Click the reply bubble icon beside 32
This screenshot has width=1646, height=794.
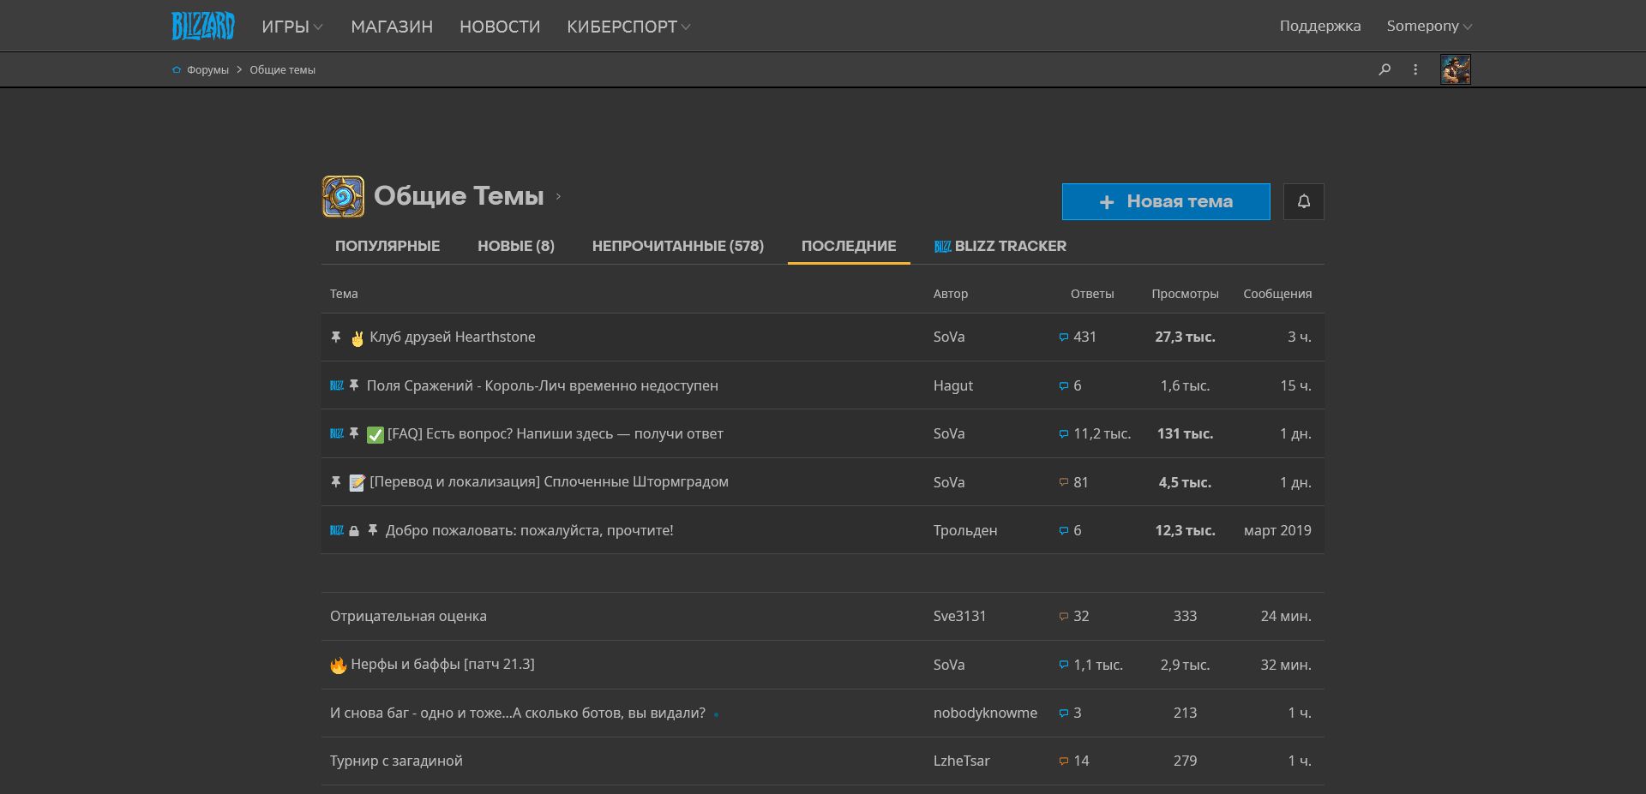[x=1064, y=617]
